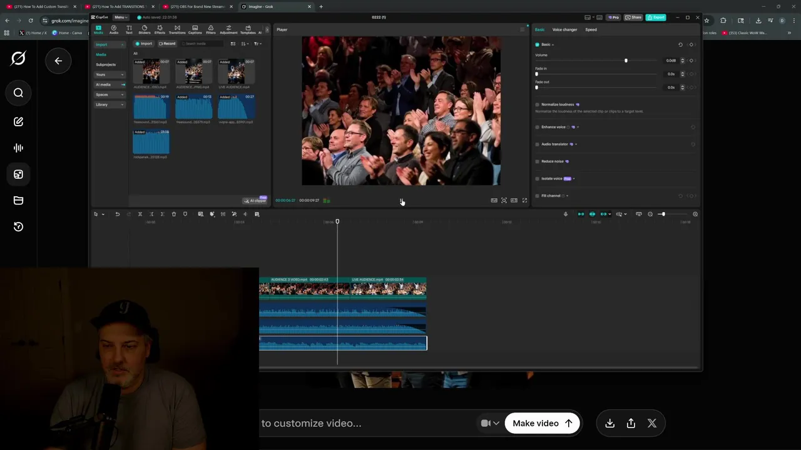This screenshot has height=450, width=801.
Task: Toggle fullscreen preview in Player
Action: (x=524, y=201)
